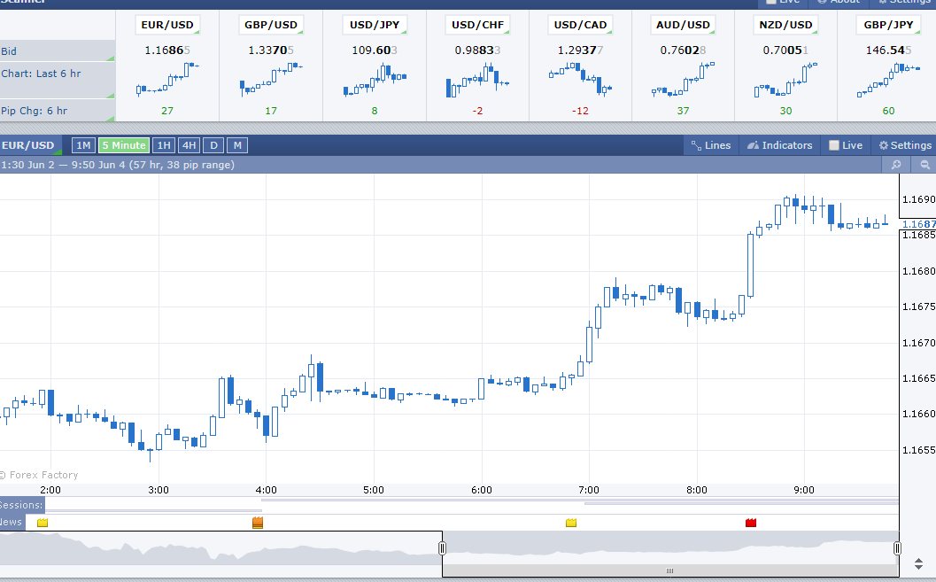The width and height of the screenshot is (936, 582).
Task: Click the Forex Factory copyright link
Action: (40, 475)
